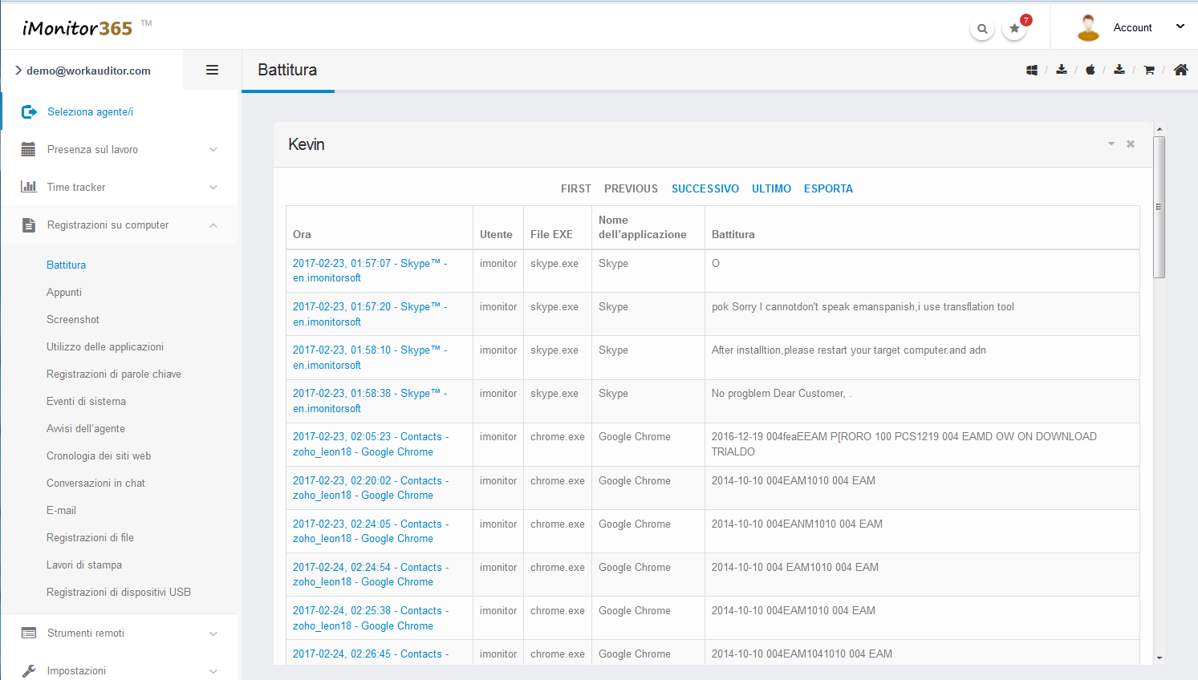Image resolution: width=1198 pixels, height=680 pixels.
Task: Open Screenshot in the sidebar
Action: pos(73,320)
